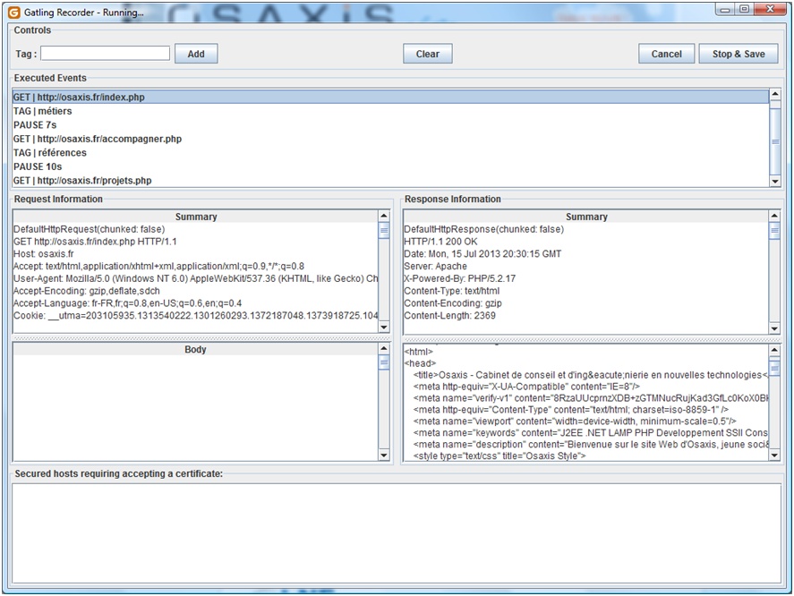
Task: Focus the Tag text input field
Action: 106,53
